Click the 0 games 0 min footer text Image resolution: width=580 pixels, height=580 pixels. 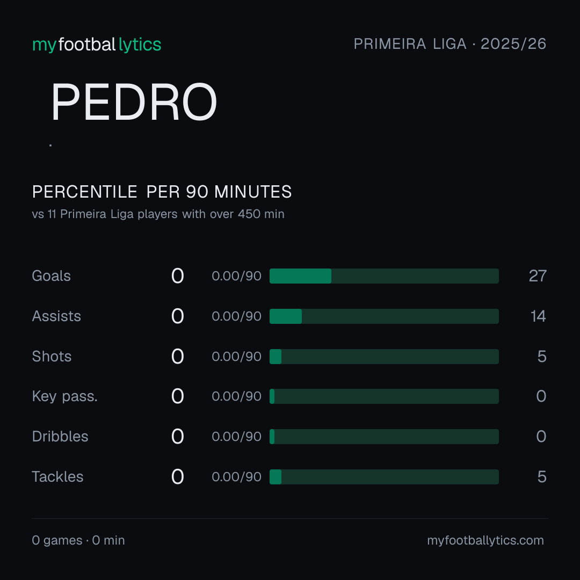78,540
